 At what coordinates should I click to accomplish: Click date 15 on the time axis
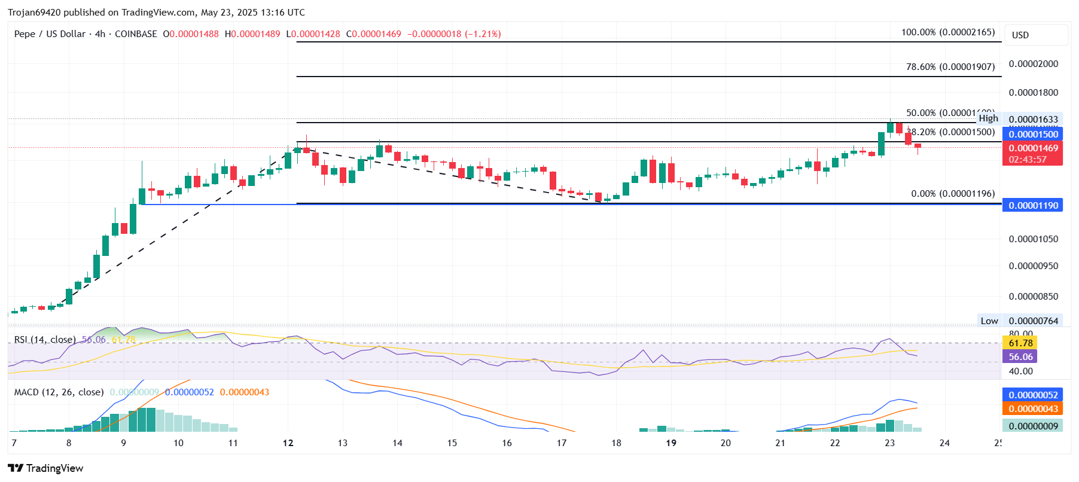pyautogui.click(x=452, y=443)
